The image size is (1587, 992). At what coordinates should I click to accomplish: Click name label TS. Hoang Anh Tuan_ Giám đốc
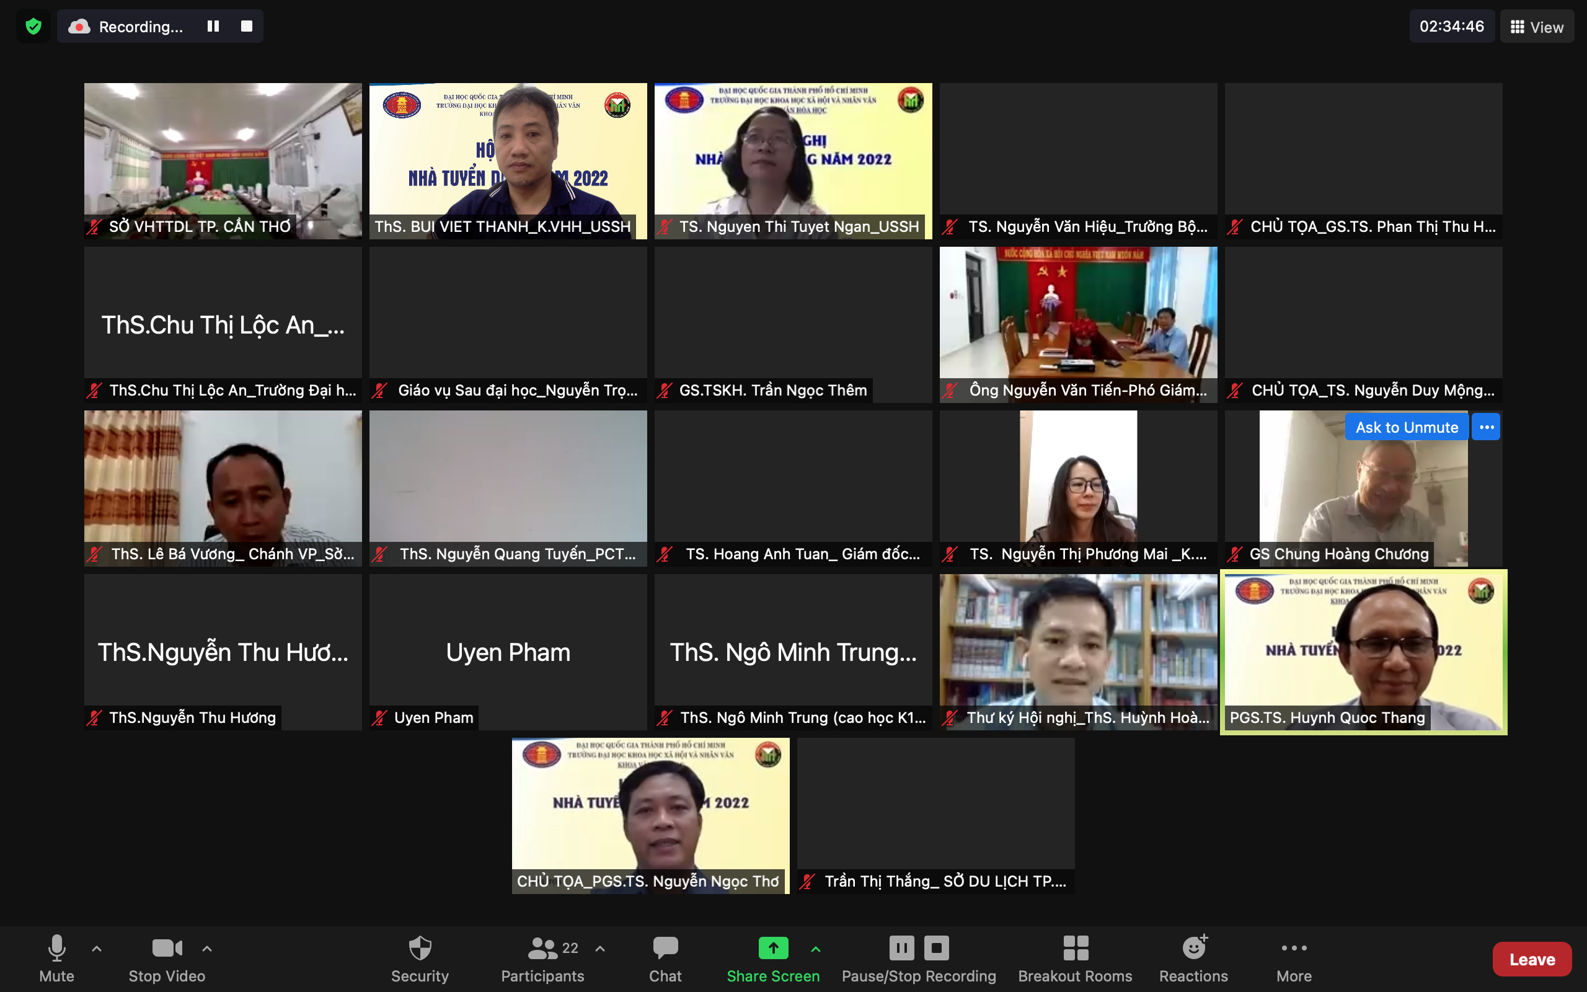click(x=803, y=554)
